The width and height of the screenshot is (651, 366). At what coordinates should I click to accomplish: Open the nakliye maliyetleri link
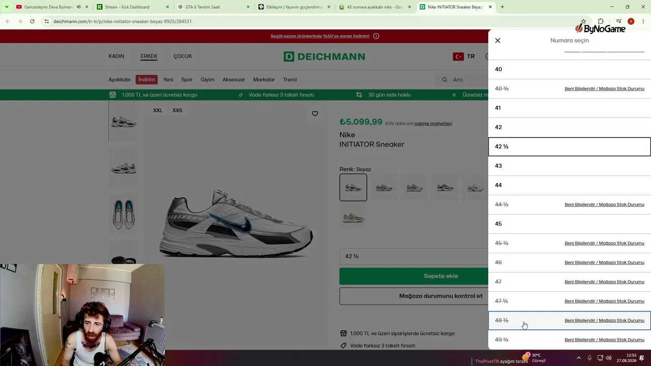[433, 124]
